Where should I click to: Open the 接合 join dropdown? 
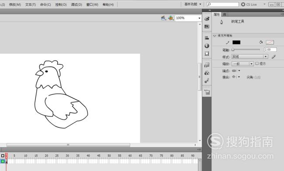coord(239,77)
